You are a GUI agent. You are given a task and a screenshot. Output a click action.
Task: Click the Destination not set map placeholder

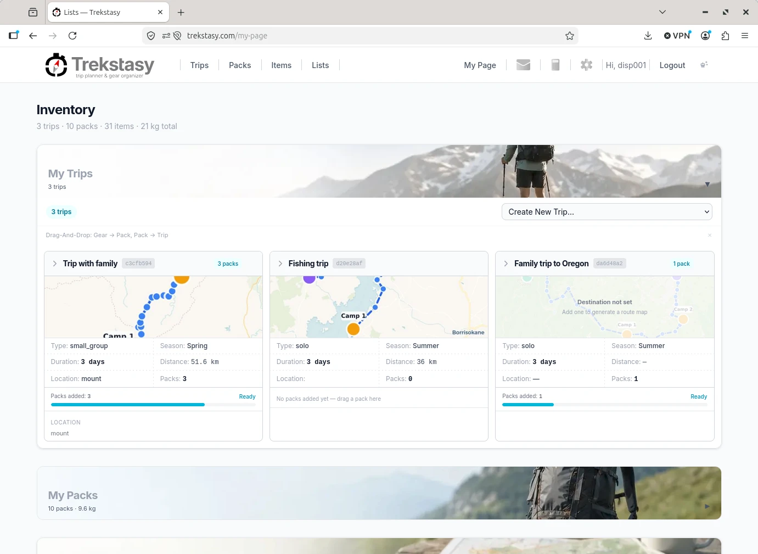tap(604, 307)
